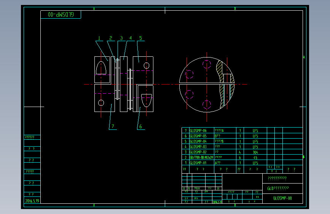Select balloon callout 6 below assembly view

(x=140, y=126)
